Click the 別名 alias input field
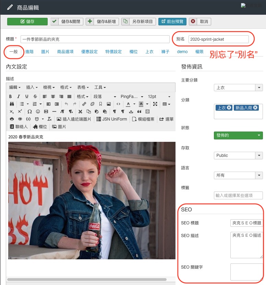Image resolution: width=266 pixels, height=285 pixels. tap(218, 39)
